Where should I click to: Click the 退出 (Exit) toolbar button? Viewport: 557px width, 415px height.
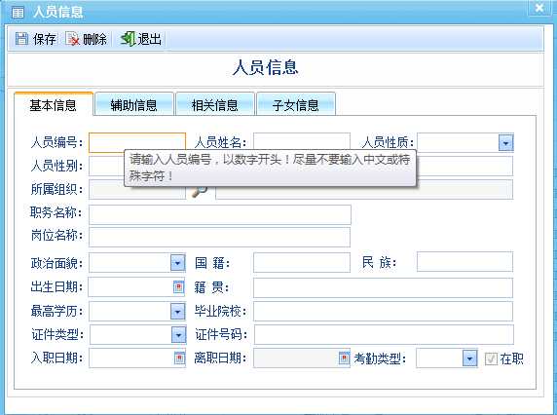[141, 39]
